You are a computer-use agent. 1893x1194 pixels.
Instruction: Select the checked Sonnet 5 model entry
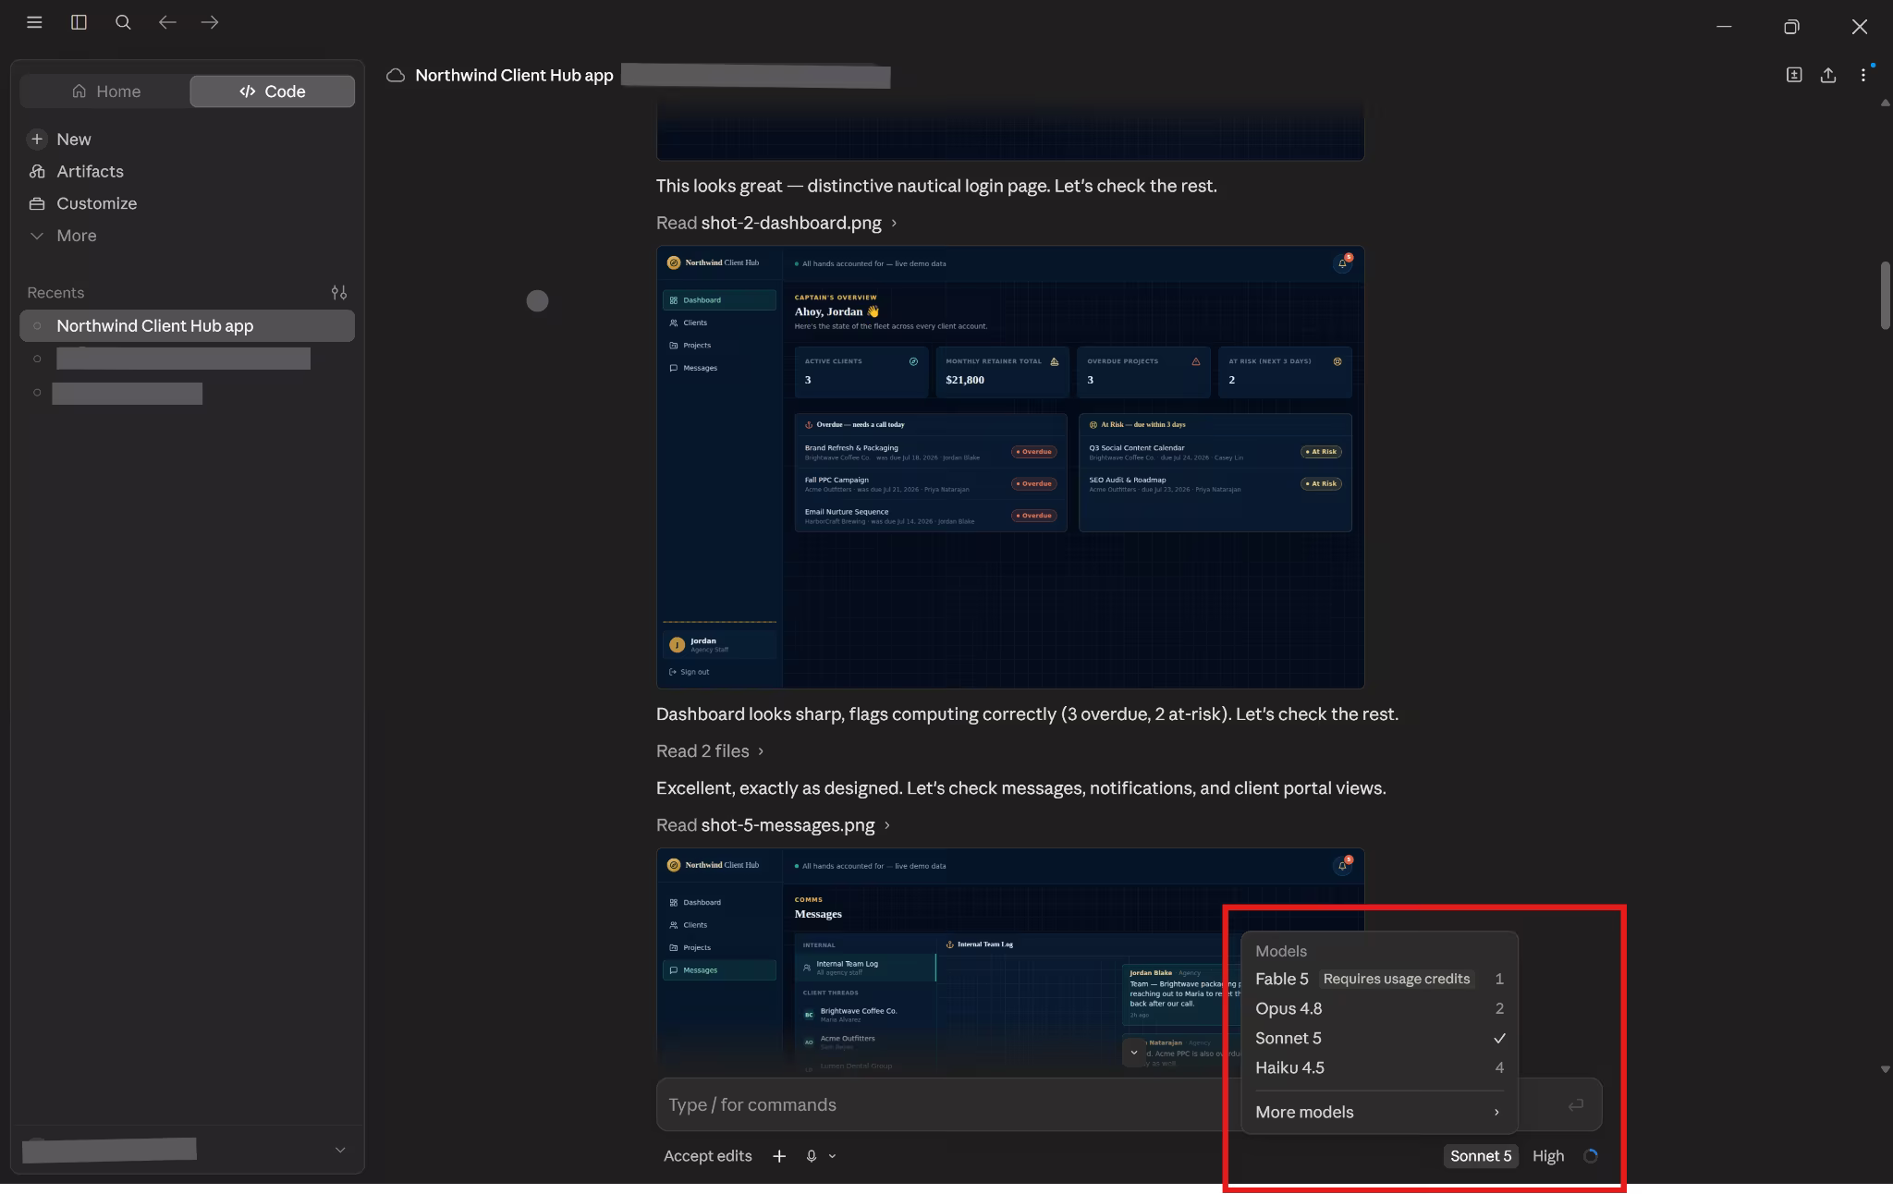tap(1379, 1038)
